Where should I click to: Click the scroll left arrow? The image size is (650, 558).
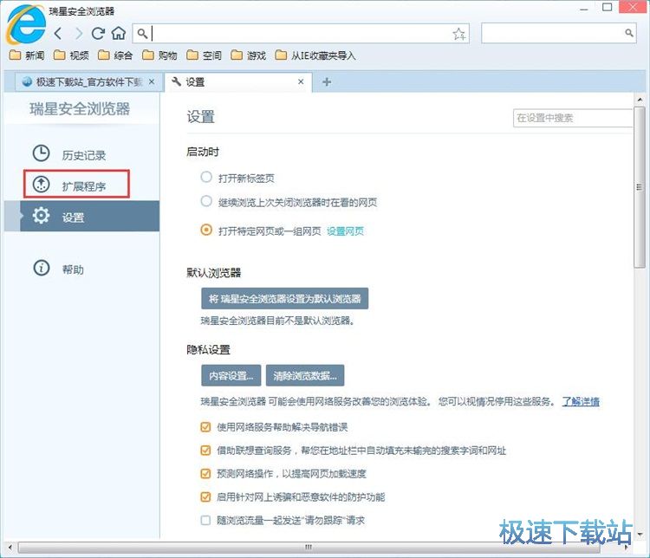(10, 548)
